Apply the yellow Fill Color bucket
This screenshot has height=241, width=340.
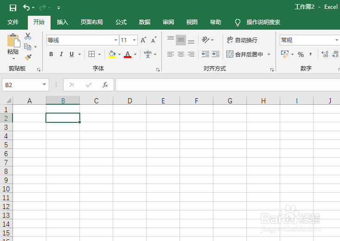click(x=112, y=54)
